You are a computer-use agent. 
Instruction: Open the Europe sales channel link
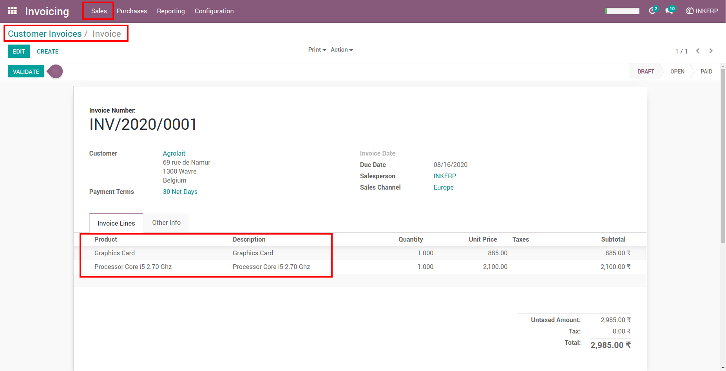point(444,187)
